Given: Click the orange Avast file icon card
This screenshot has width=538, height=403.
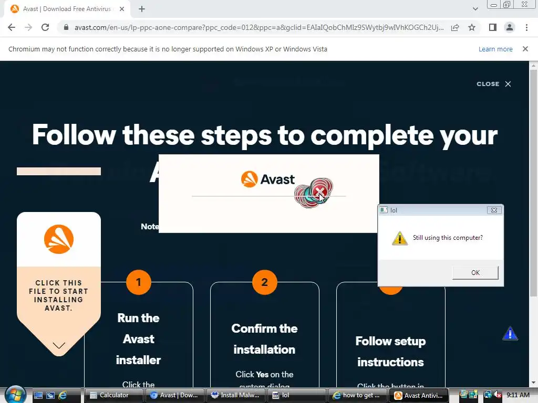Looking at the screenshot, I should tap(59, 239).
